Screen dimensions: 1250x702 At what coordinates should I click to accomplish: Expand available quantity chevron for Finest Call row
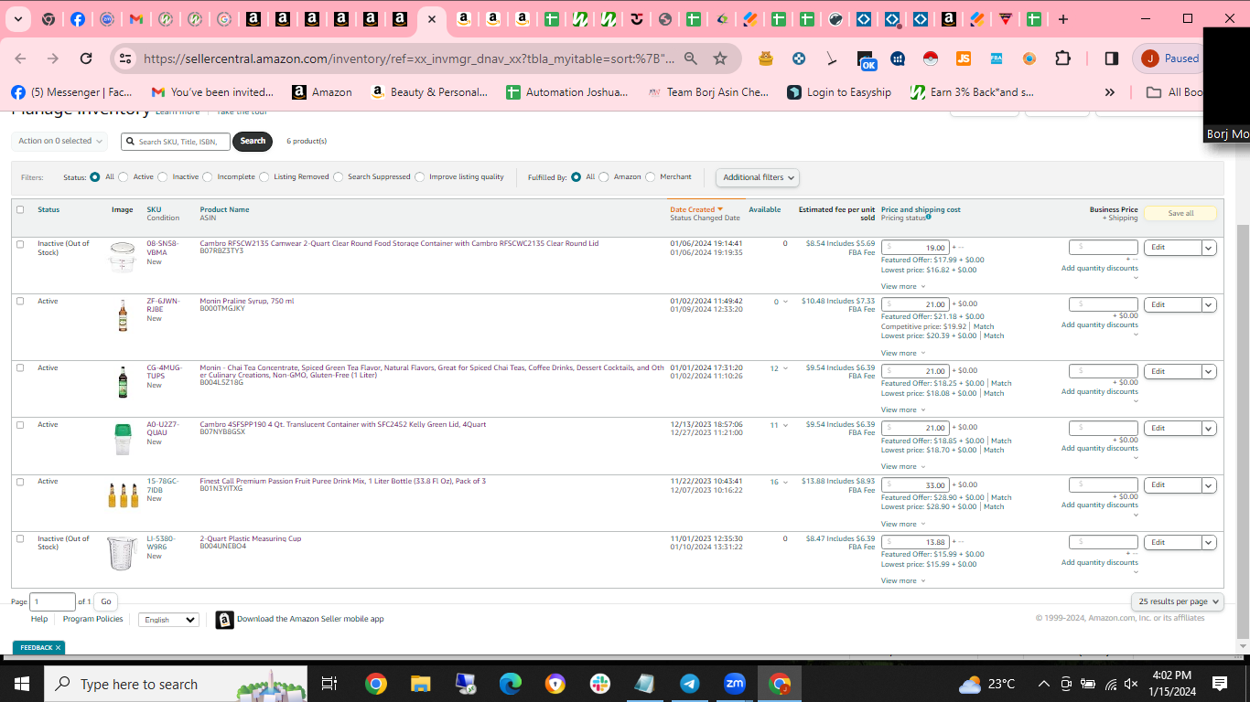786,482
